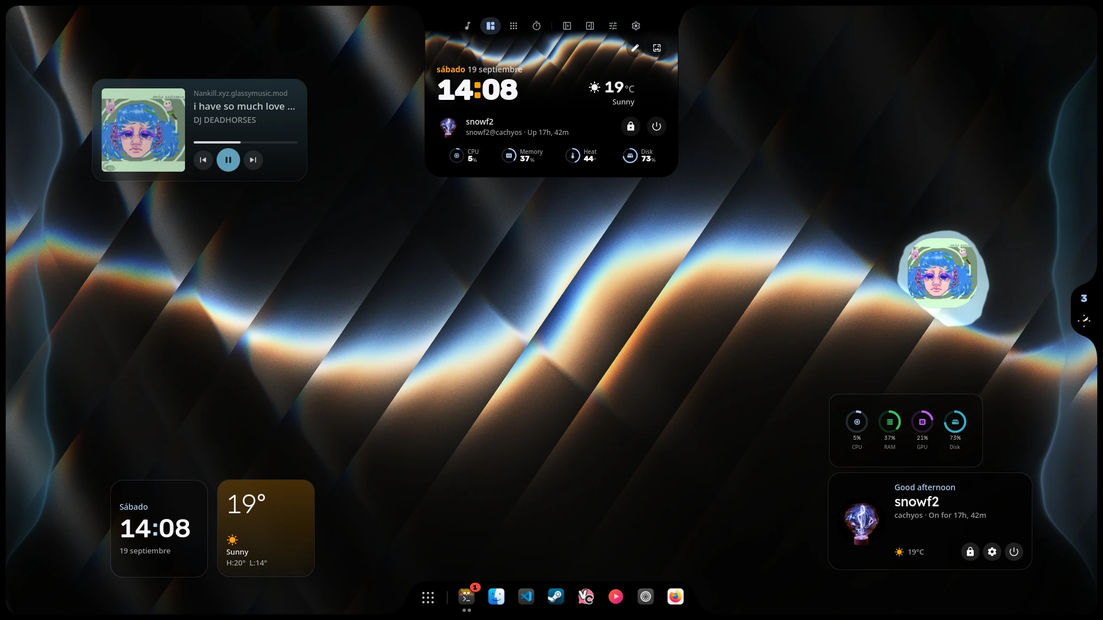The width and height of the screenshot is (1103, 620).
Task: Open the app grid tab in top panel
Action: [514, 26]
